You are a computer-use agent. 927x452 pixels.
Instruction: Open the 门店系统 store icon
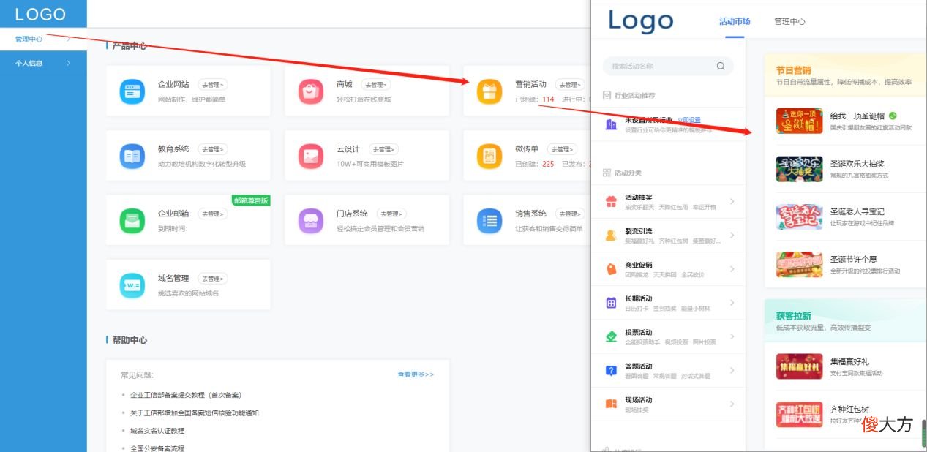pos(311,221)
